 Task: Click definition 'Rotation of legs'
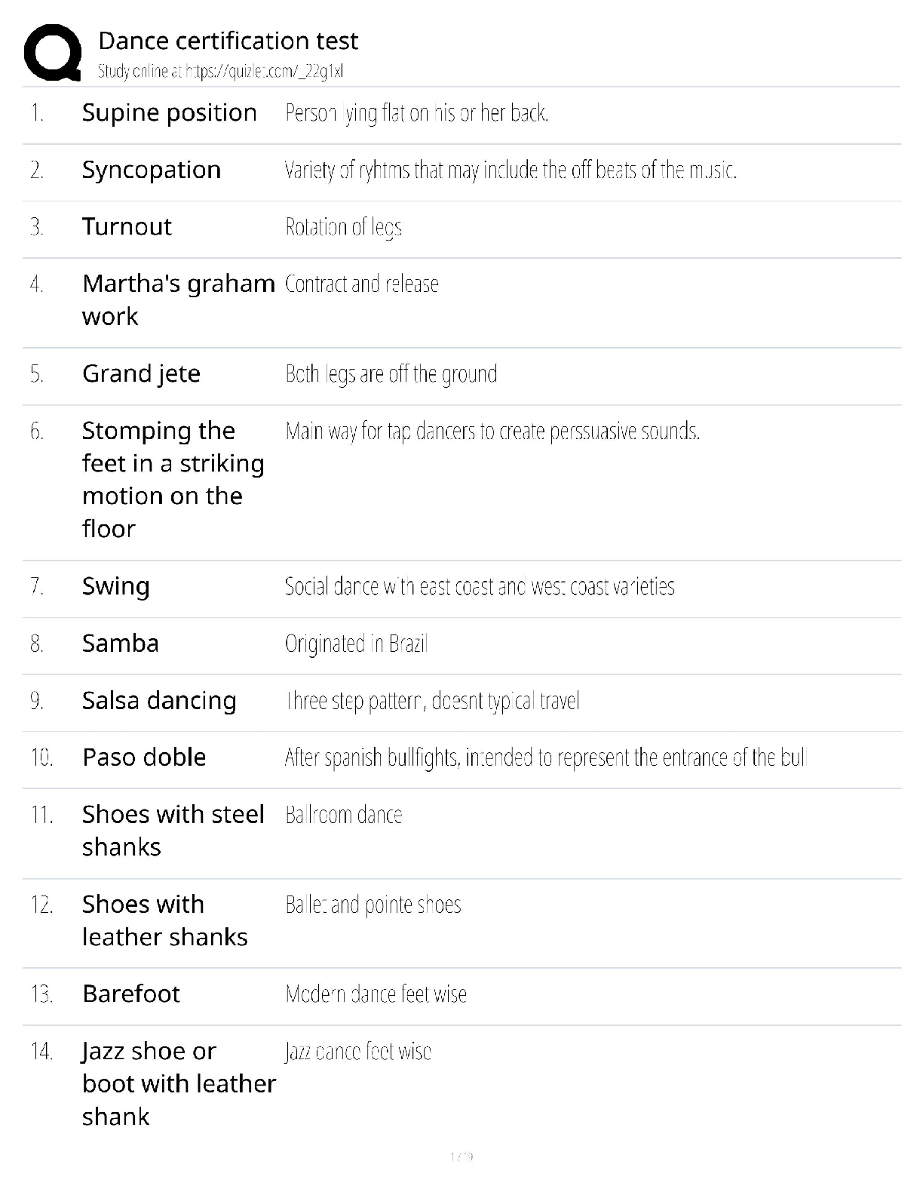[x=343, y=227]
